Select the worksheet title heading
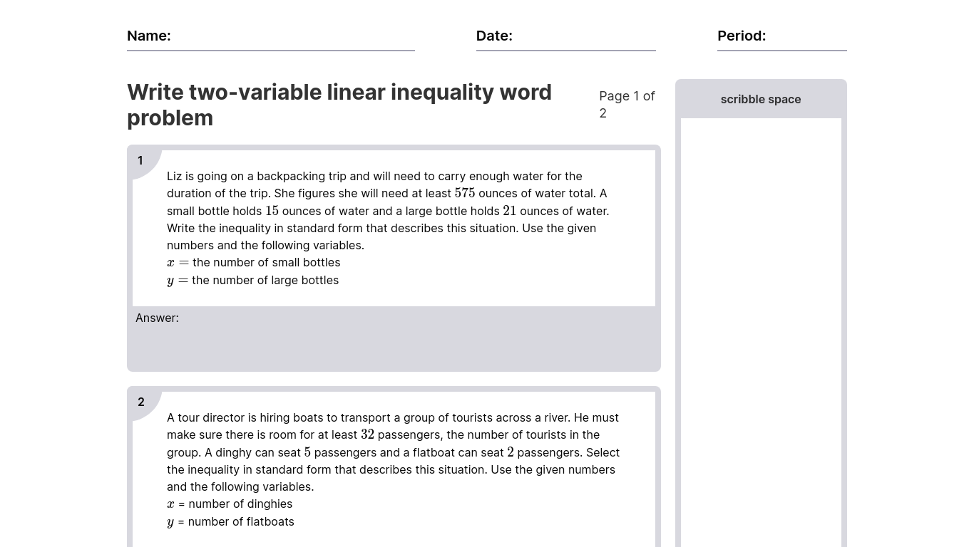This screenshot has height=547, width=974. (x=339, y=105)
